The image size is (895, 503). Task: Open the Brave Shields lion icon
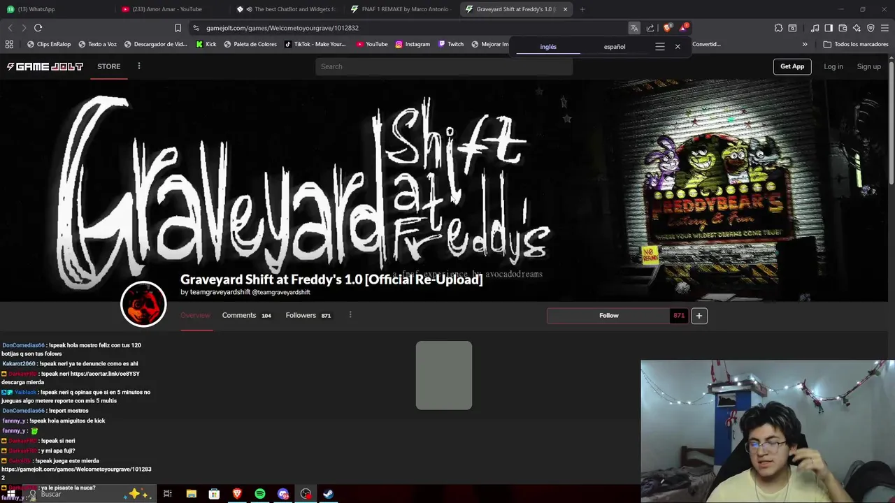pyautogui.click(x=667, y=28)
